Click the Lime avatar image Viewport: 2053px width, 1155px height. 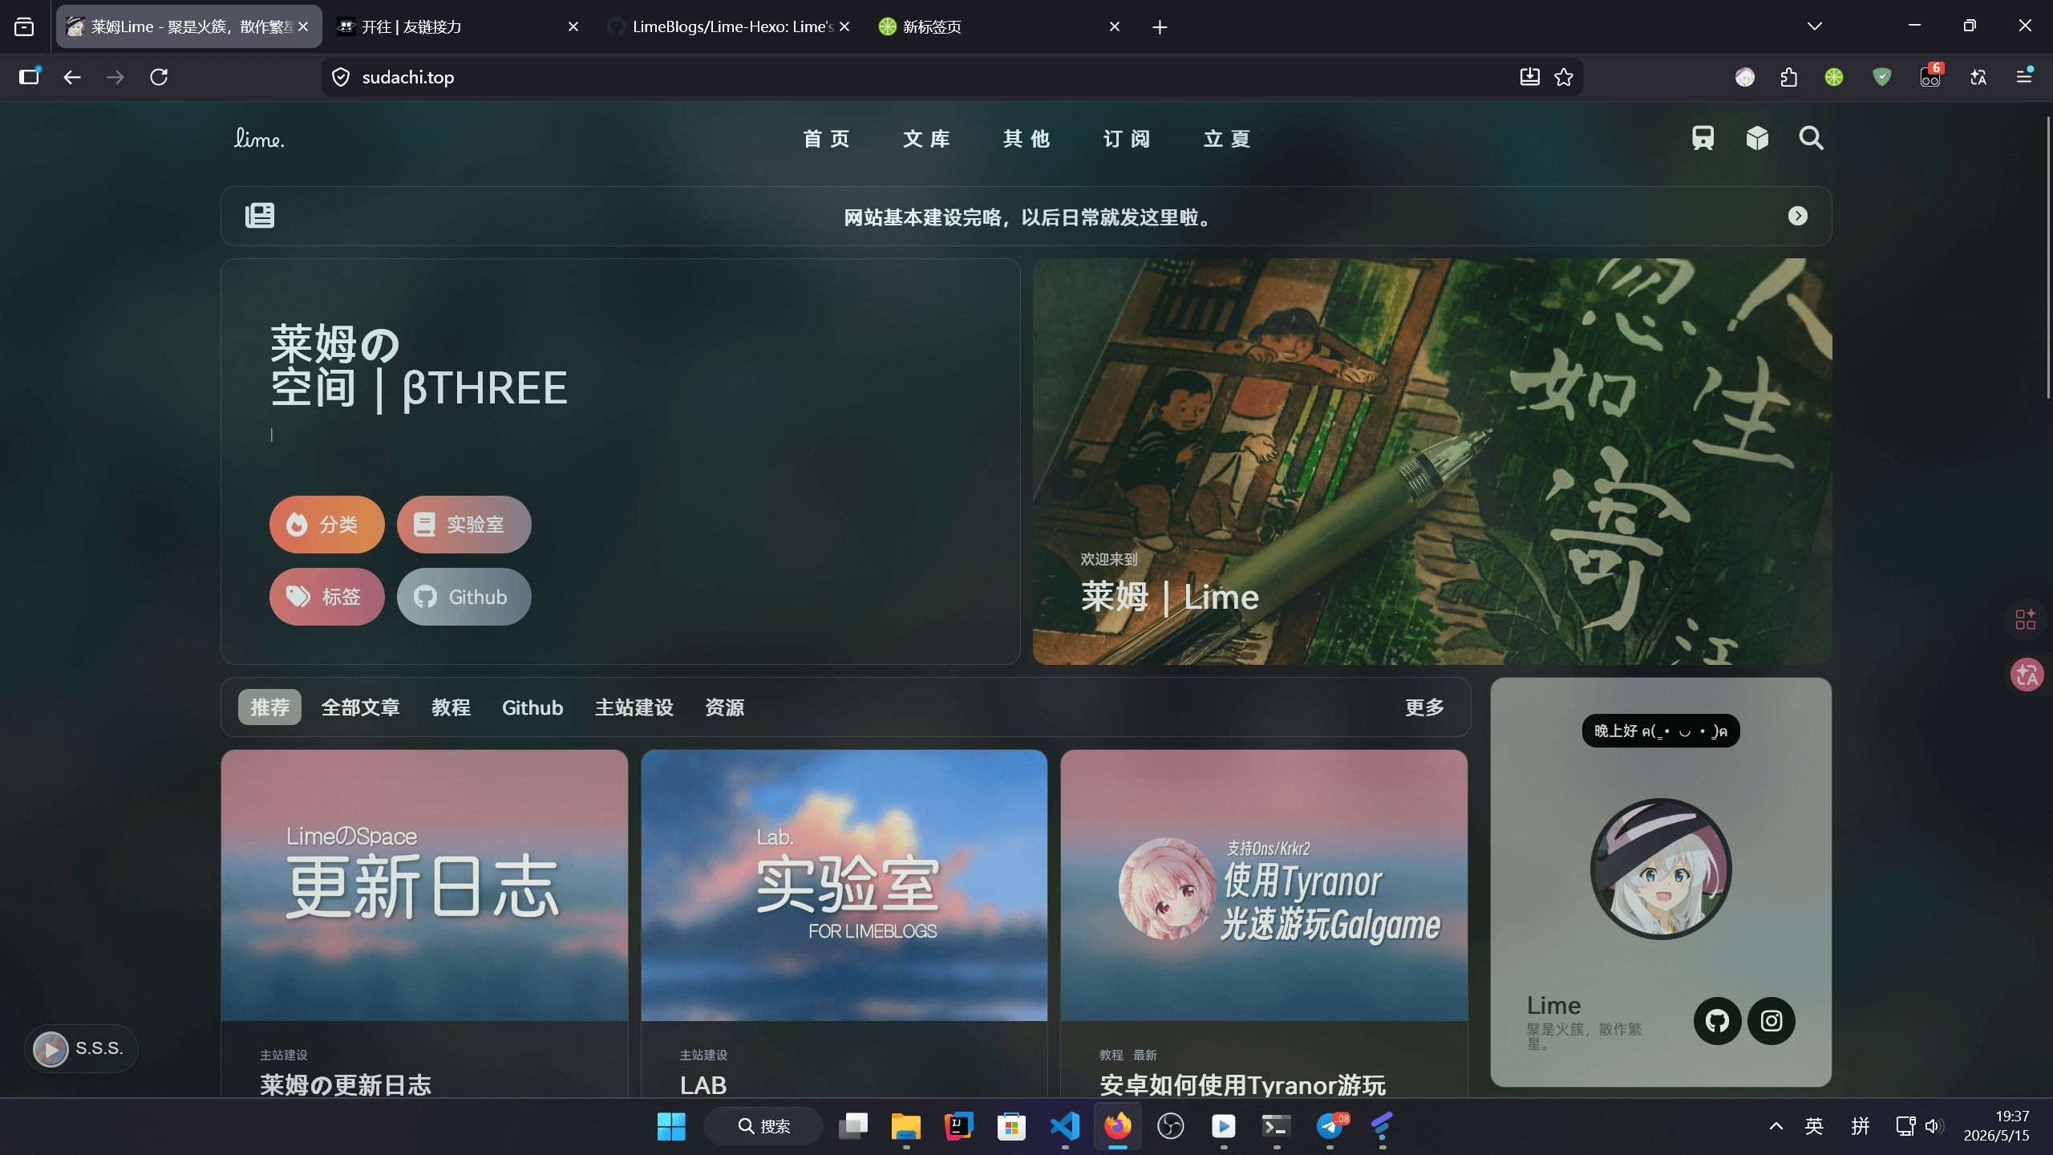1661,869
